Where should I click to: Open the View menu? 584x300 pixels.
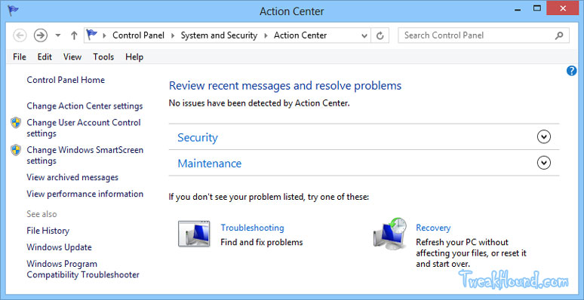pyautogui.click(x=72, y=57)
